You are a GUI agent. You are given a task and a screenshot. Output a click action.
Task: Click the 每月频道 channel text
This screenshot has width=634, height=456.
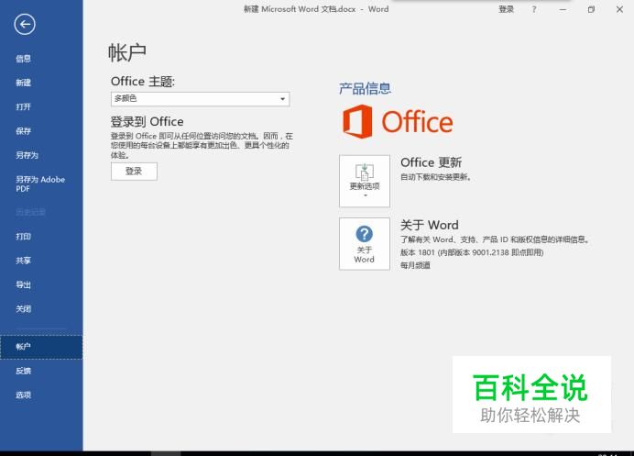(x=415, y=266)
